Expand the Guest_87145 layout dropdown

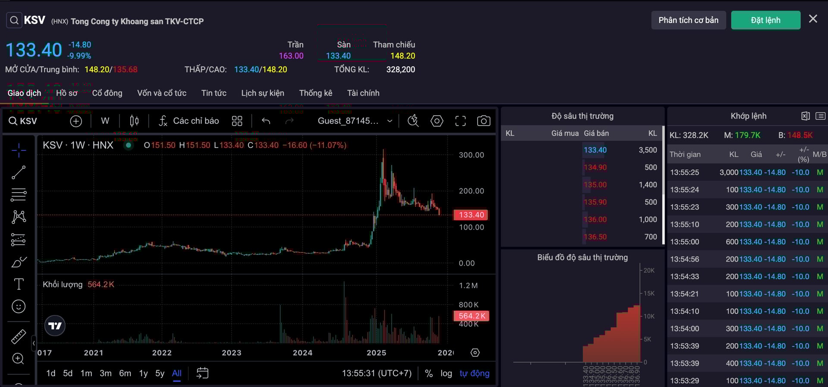pos(389,121)
